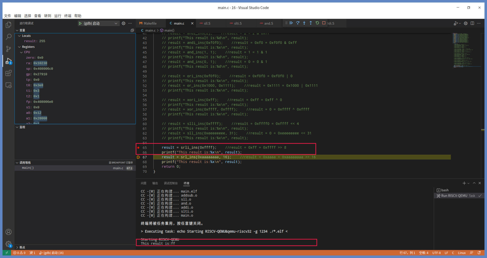Open the Search view icon

[8, 37]
